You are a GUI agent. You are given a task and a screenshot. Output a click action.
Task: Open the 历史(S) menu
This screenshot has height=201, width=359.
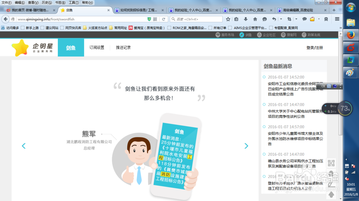pos(47,3)
